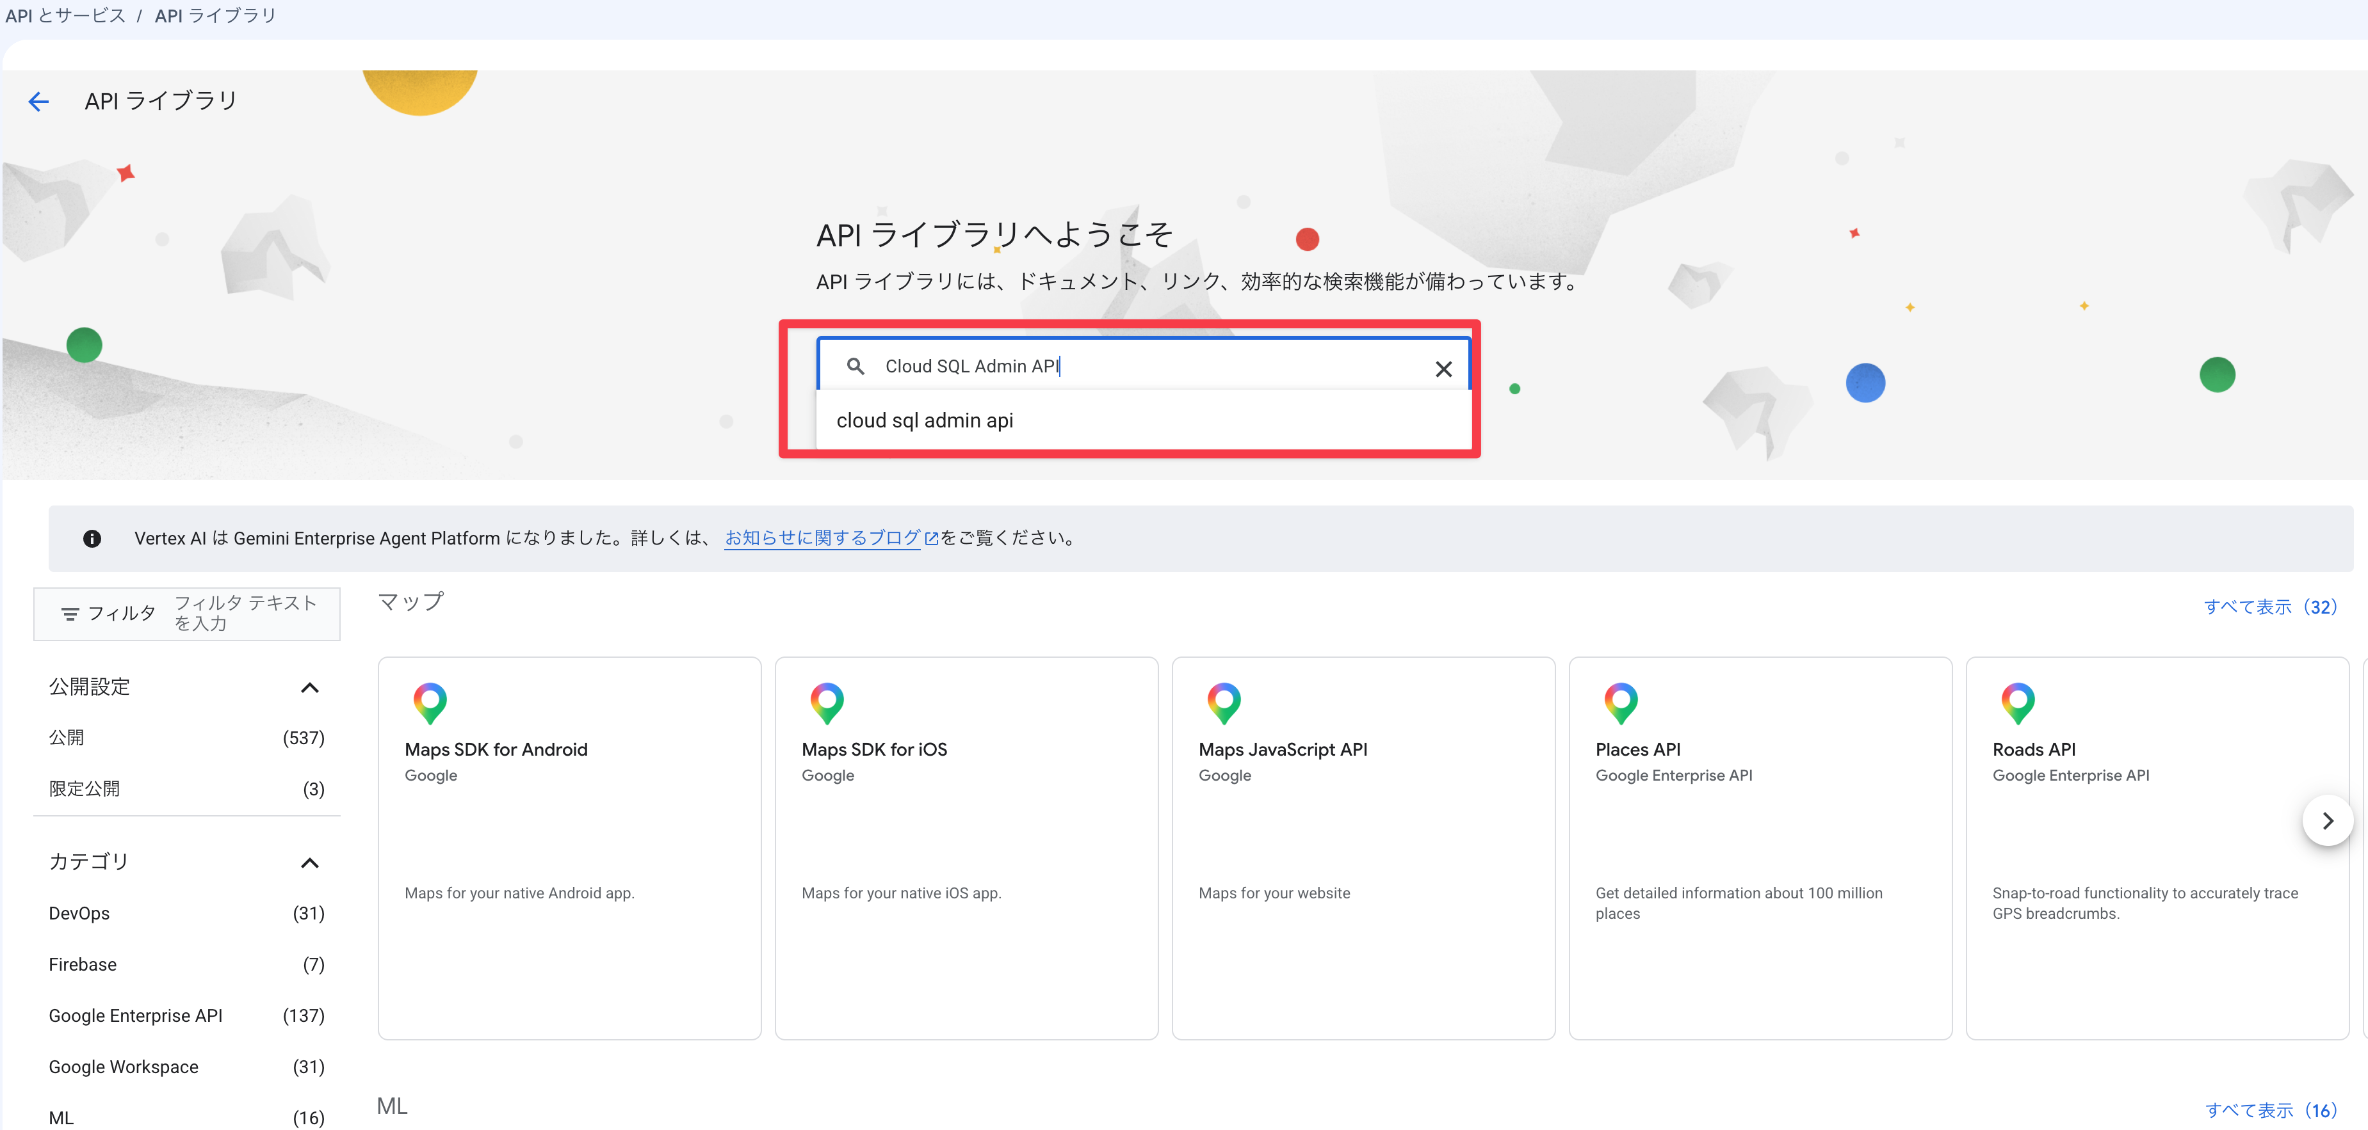
Task: Open Maps SDK for iOS card title
Action: (x=874, y=750)
